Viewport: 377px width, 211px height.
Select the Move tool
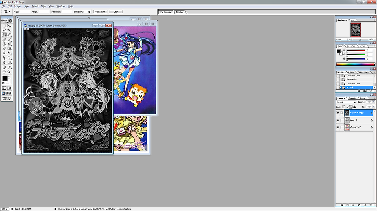coord(9,26)
